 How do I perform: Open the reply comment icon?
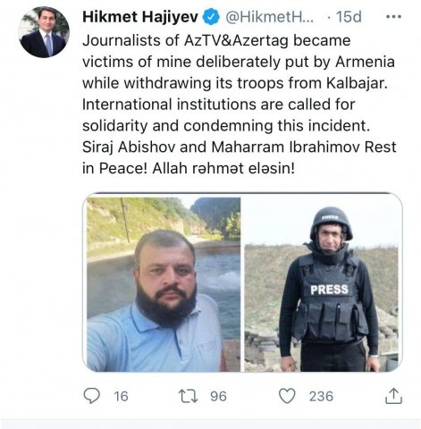91,396
